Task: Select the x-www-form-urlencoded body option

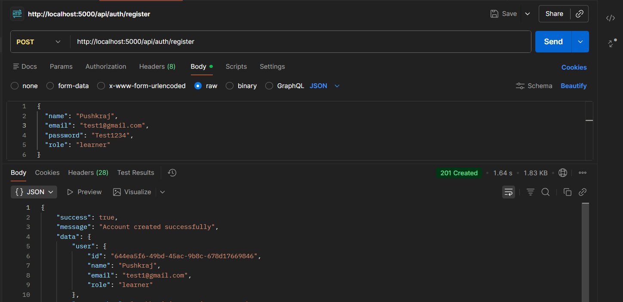Action: click(101, 86)
